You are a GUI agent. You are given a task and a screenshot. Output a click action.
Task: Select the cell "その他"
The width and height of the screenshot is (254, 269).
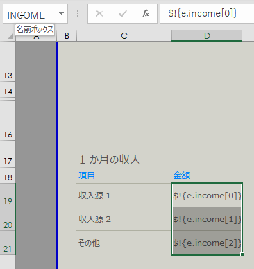pyautogui.click(x=124, y=243)
